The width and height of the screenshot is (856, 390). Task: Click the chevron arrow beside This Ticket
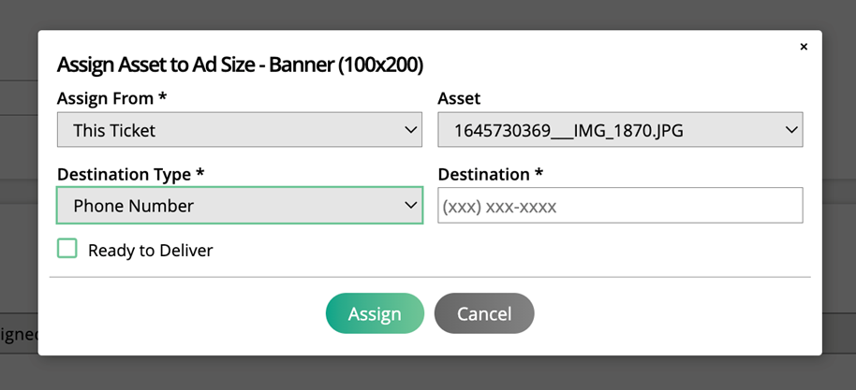point(410,130)
